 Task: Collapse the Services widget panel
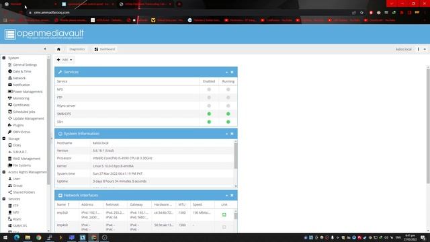tap(226, 72)
